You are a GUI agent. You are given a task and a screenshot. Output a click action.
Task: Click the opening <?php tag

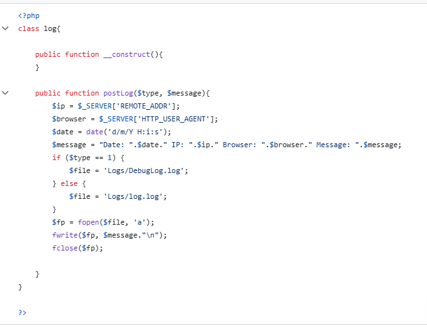29,15
